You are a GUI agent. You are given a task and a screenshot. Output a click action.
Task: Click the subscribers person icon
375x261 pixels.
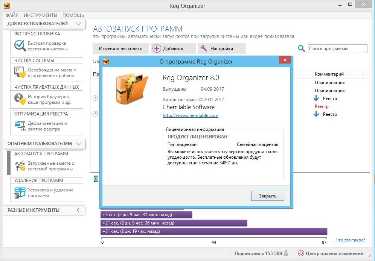point(286,253)
